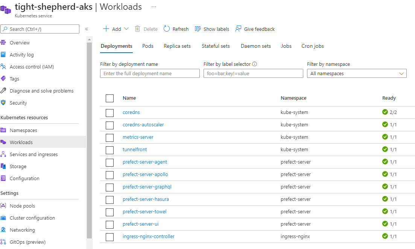
Task: Click the Overview icon in sidebar
Action: (x=3, y=43)
